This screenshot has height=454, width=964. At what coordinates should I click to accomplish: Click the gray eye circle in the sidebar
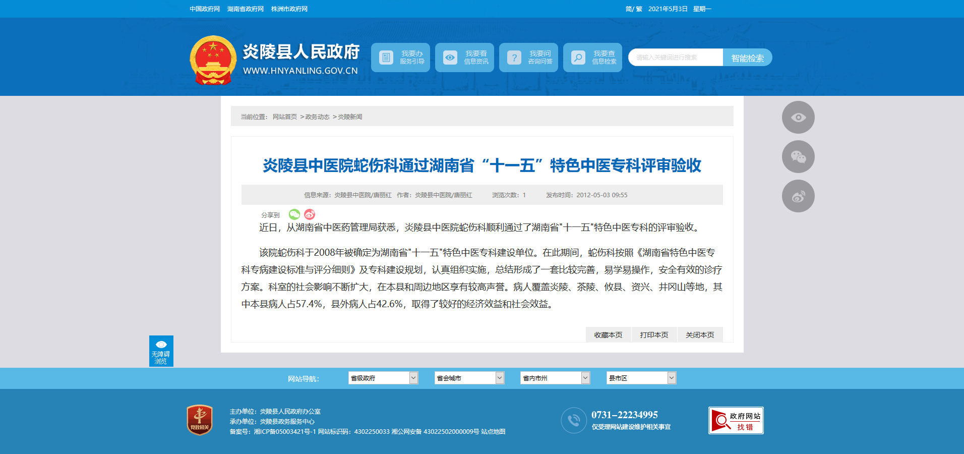point(798,118)
